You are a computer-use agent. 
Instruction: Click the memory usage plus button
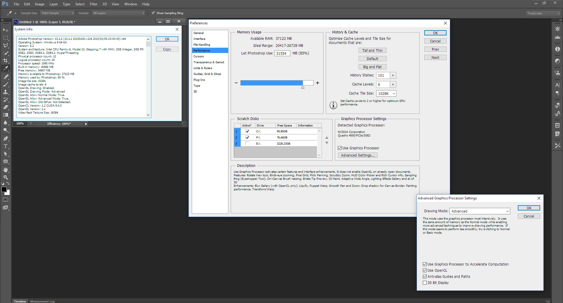(x=318, y=83)
